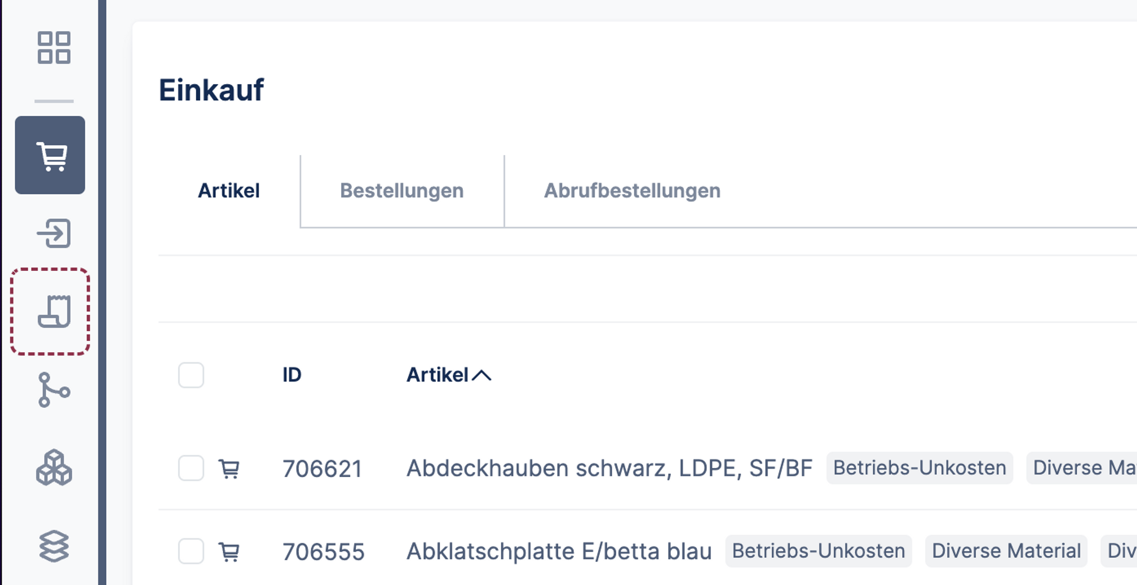The width and height of the screenshot is (1137, 585).
Task: Toggle the select-all checkbox in table header
Action: click(x=191, y=375)
